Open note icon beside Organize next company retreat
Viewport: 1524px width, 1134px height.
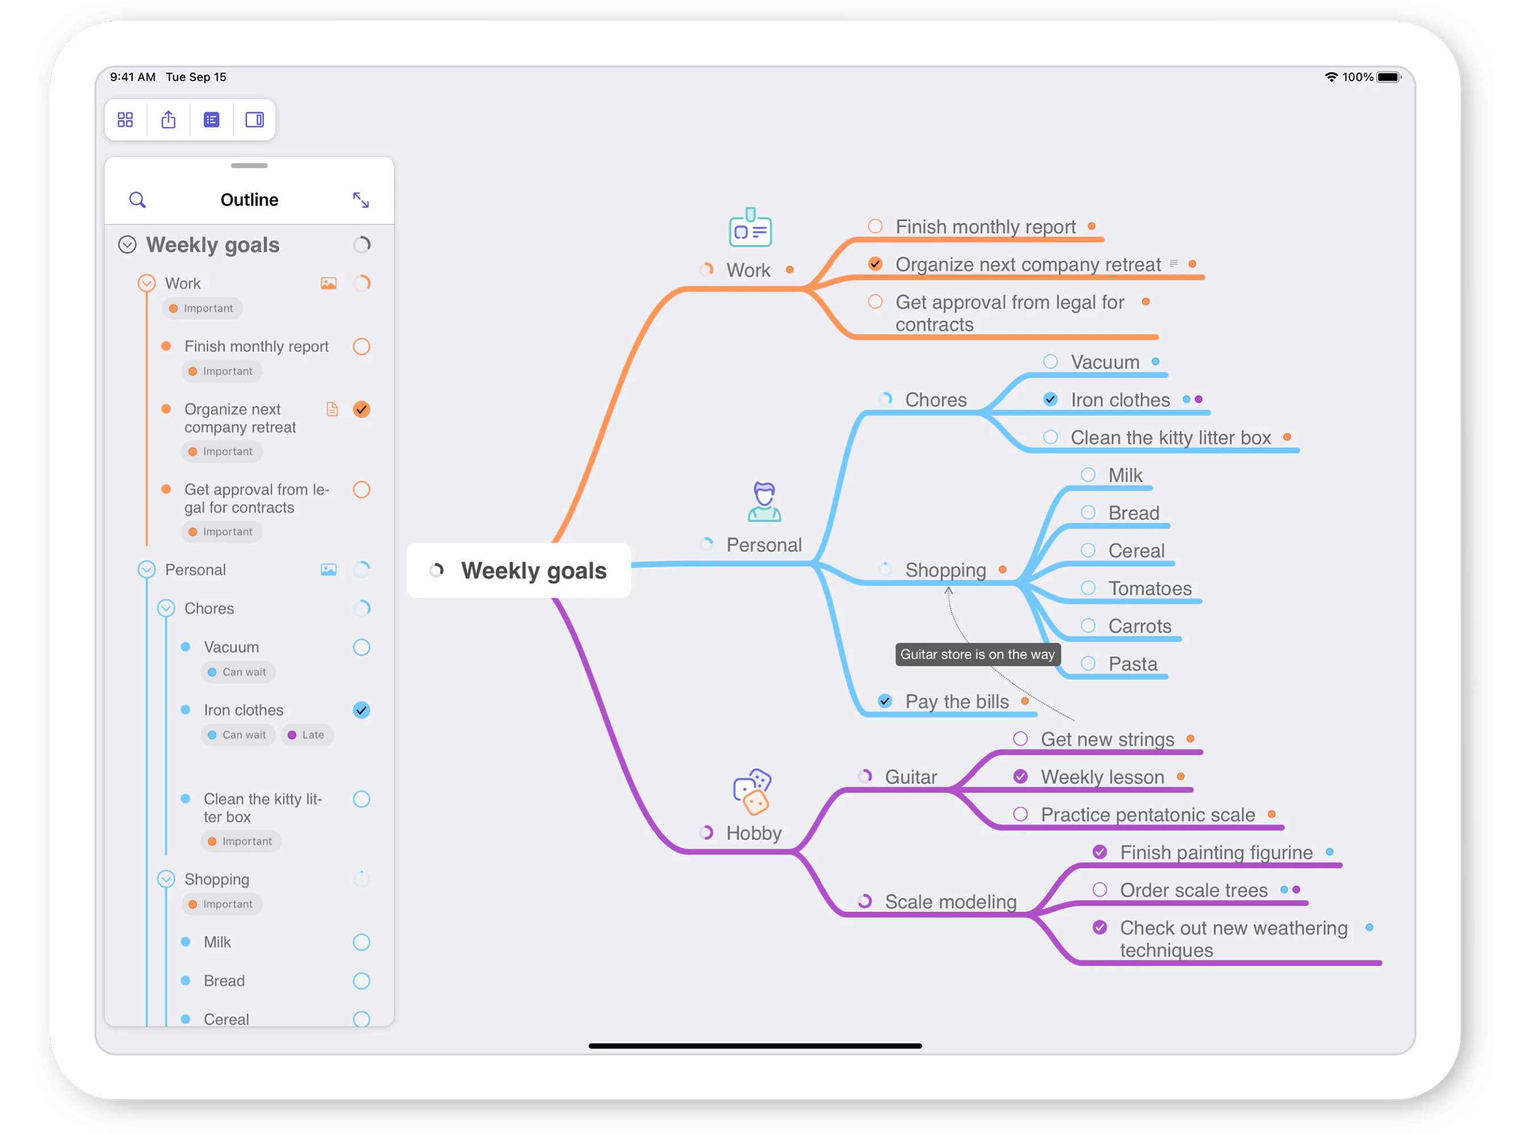[333, 410]
